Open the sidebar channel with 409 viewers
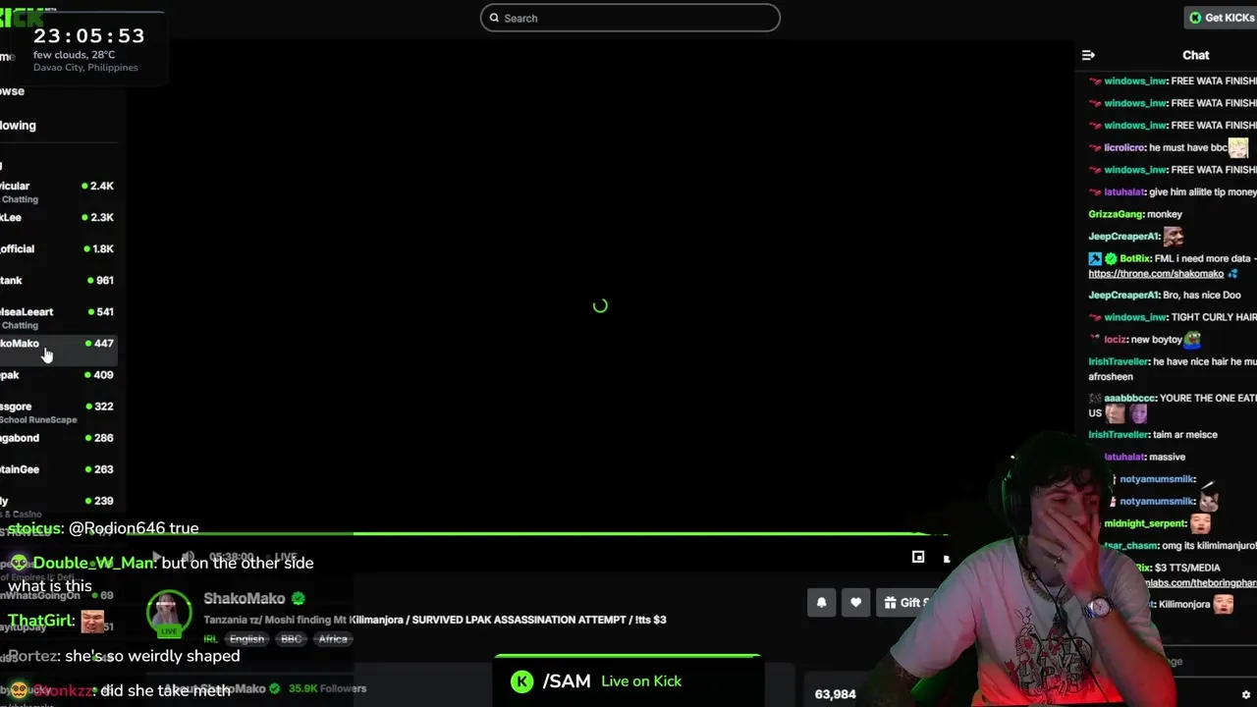 [58, 375]
